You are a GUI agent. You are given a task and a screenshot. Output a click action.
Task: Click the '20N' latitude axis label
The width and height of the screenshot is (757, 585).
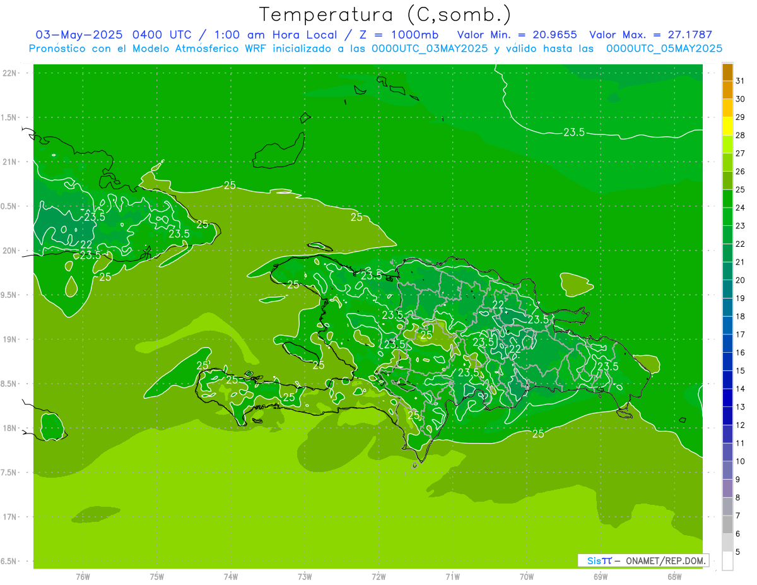pos(10,251)
